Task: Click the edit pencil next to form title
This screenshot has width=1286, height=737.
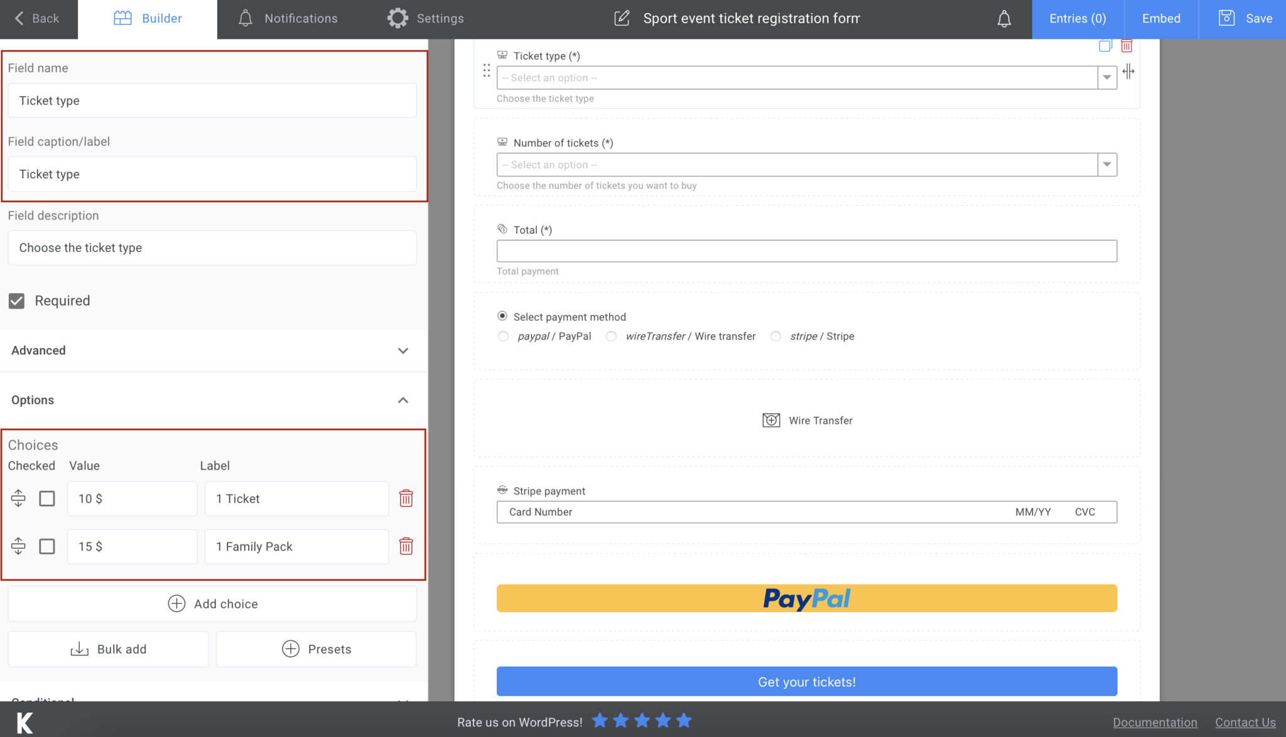Action: tap(622, 18)
